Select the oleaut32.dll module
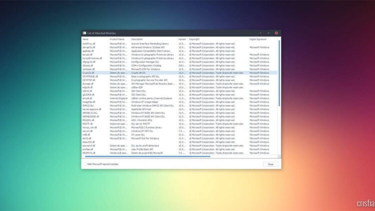The height and width of the screenshot is (211, 375). click(88, 142)
